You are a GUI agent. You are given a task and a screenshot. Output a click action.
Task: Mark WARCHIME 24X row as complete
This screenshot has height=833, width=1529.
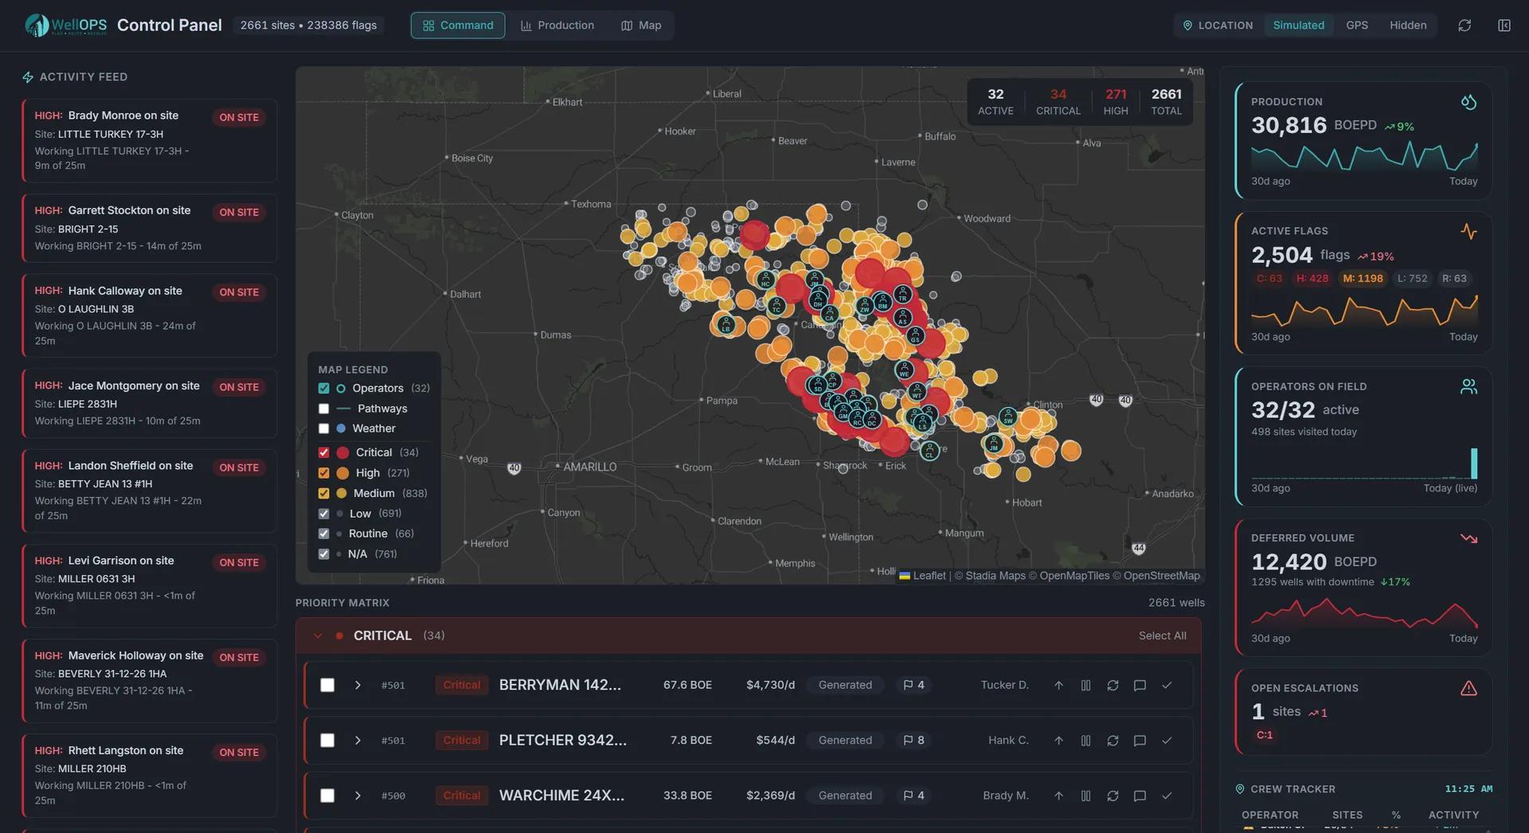[1167, 796]
